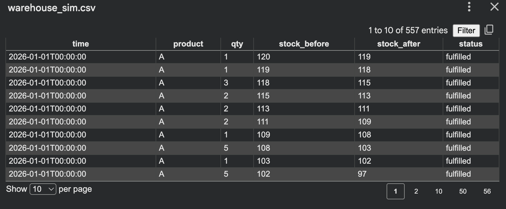Go to last page 56
The height and width of the screenshot is (209, 506).
(487, 191)
